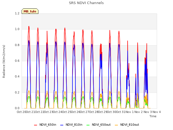Click the Nov 4 x-axis tick label
The image size is (173, 130).
coord(157,112)
